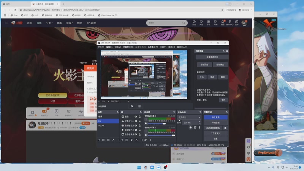Pop out the audio mixer dock
The width and height of the screenshot is (304, 171).
click(174, 112)
